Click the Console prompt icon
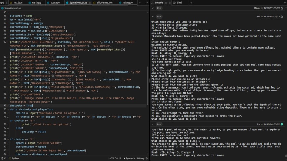The height and width of the screenshot is (161, 287). (152, 3)
